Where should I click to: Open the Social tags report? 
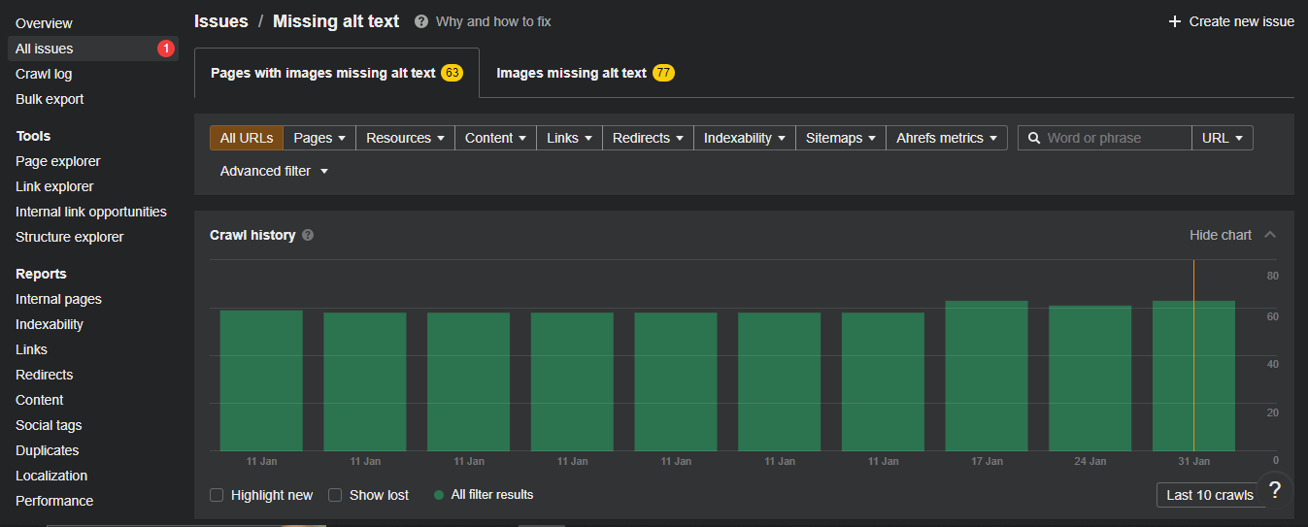(49, 425)
